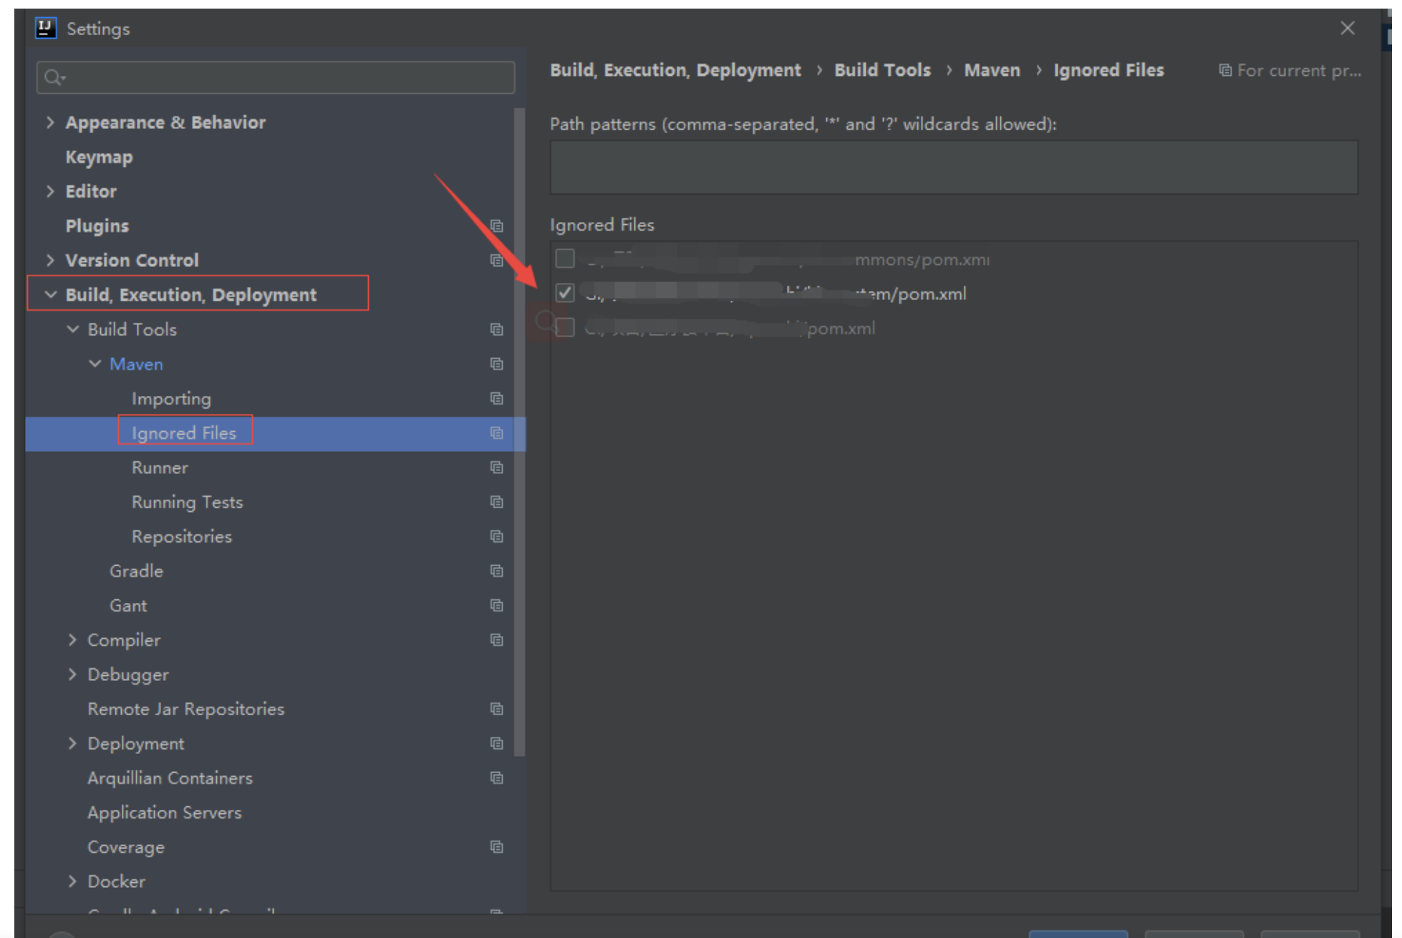Uncheck the checked tem/pom.xml checkbox
Viewport: 1402px width, 938px height.
[x=565, y=293]
